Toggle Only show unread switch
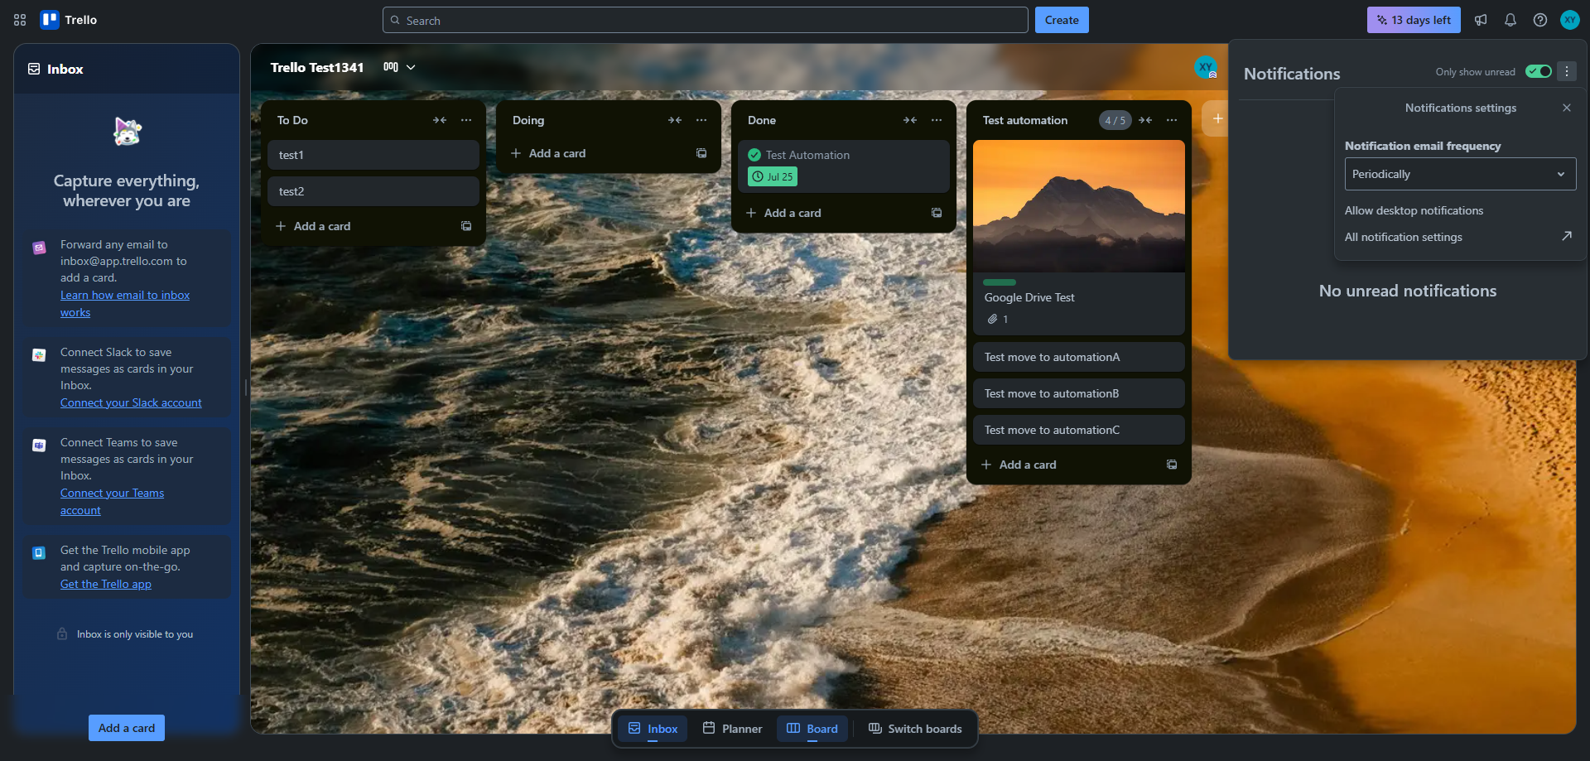This screenshot has height=761, width=1590. coord(1539,71)
